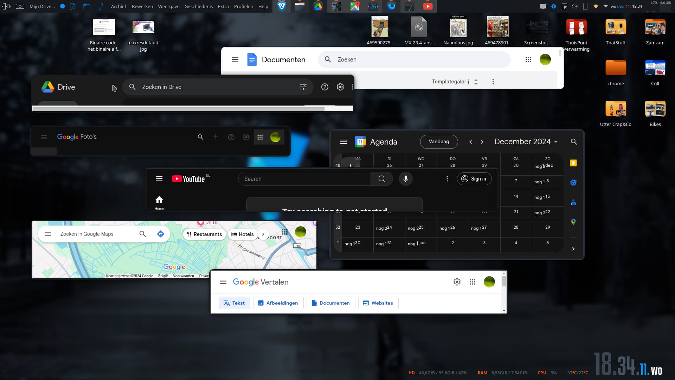
Task: Click Google Vertalen vertical scrollbar thumb
Action: pyautogui.click(x=504, y=281)
